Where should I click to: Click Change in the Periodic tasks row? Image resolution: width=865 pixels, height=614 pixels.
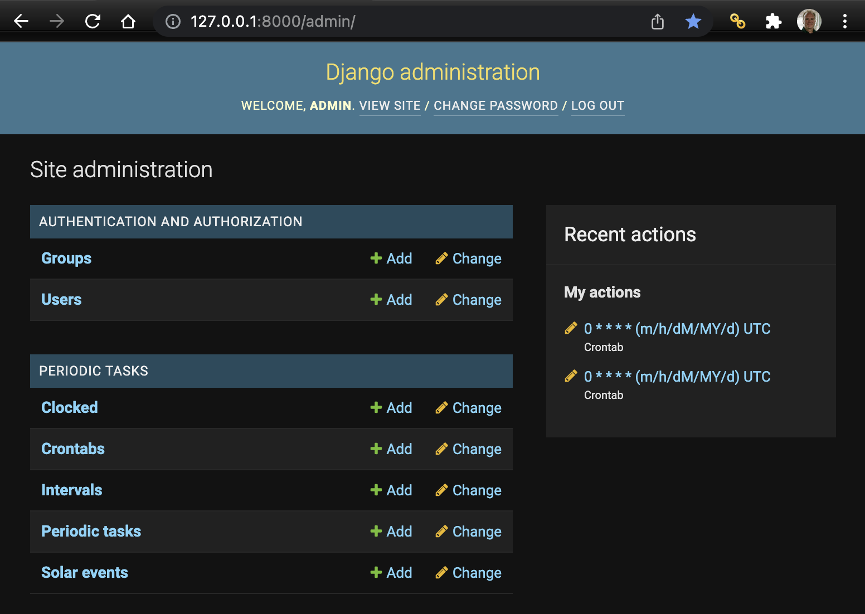point(468,532)
